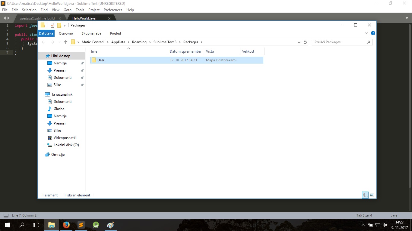Image resolution: width=412 pixels, height=231 pixels.
Task: Click Roaming in the address path
Action: (x=139, y=42)
